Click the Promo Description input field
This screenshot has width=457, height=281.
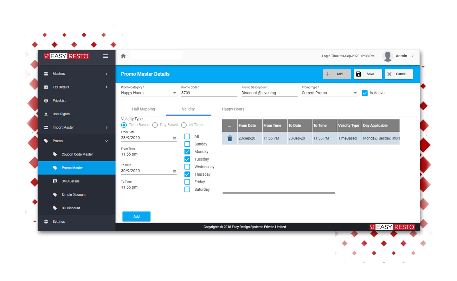(x=269, y=93)
